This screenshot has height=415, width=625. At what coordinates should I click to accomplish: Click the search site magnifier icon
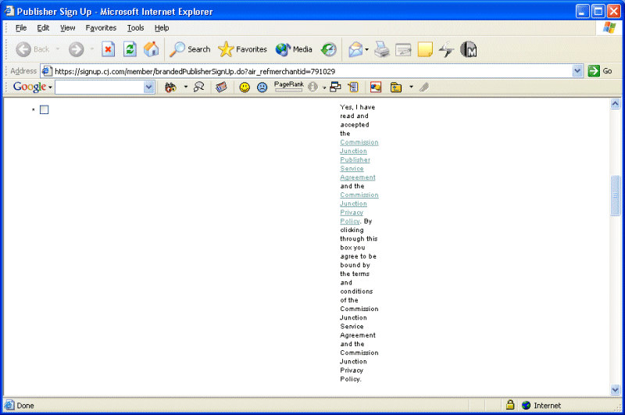(x=198, y=87)
